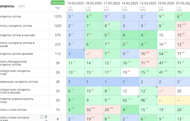Sort by the 19.03.2025 date column
Screen dimensions: 190x121
pyautogui.click(x=75, y=3)
